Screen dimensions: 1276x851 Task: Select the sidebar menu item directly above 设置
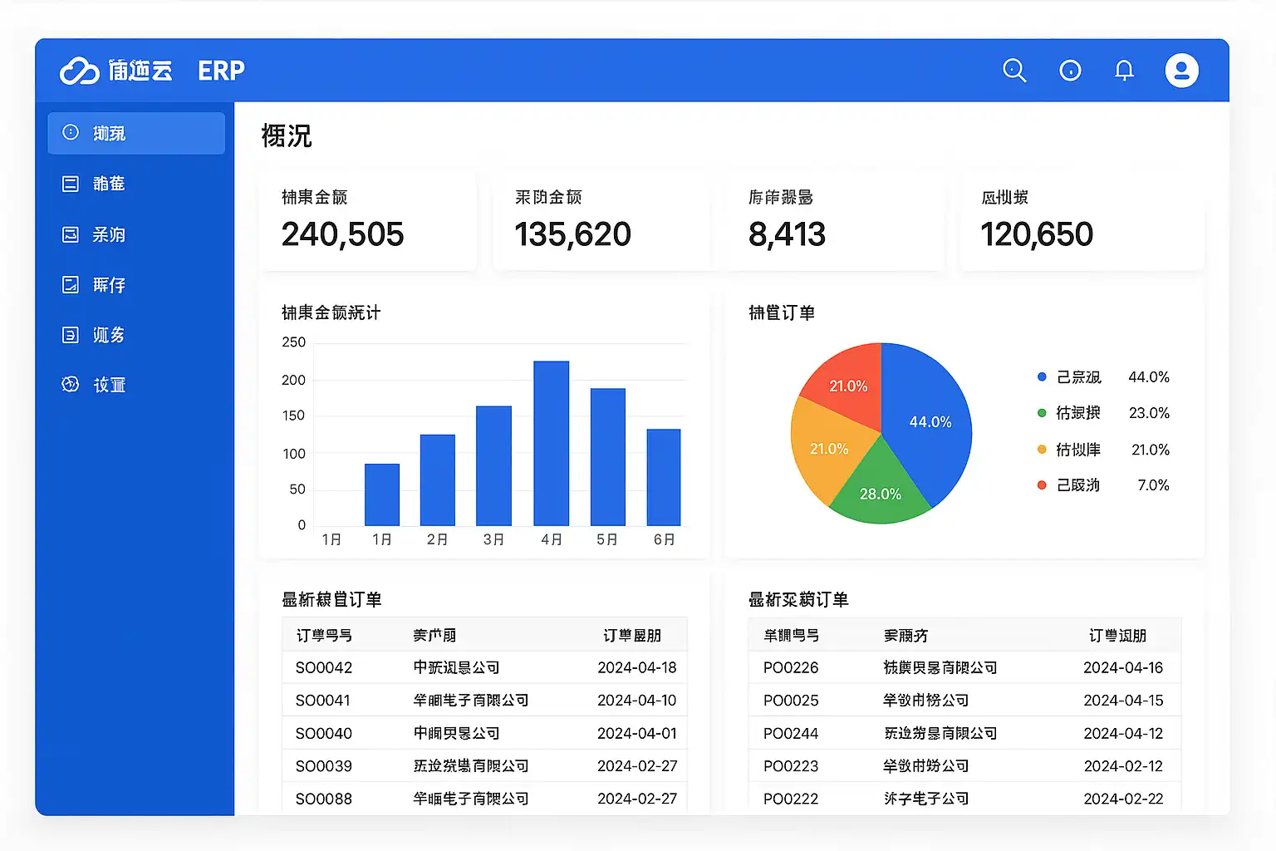coord(108,335)
